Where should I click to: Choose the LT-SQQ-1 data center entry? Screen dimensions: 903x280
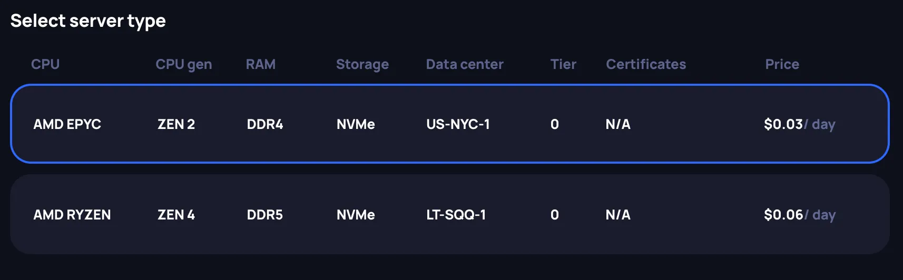pyautogui.click(x=456, y=215)
